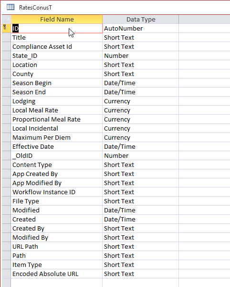This screenshot has height=287, width=230.
Task: Select the Season Begin field name
Action: click(x=57, y=83)
